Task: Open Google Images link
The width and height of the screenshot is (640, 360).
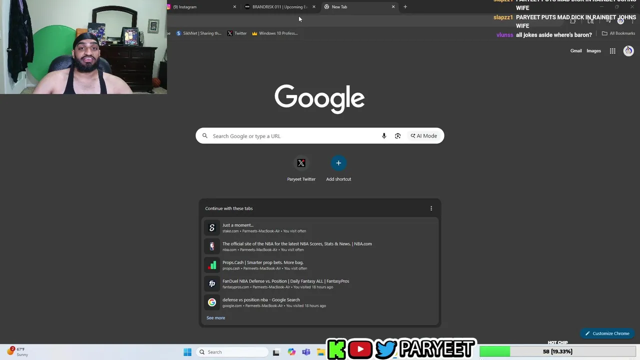Action: [x=593, y=51]
